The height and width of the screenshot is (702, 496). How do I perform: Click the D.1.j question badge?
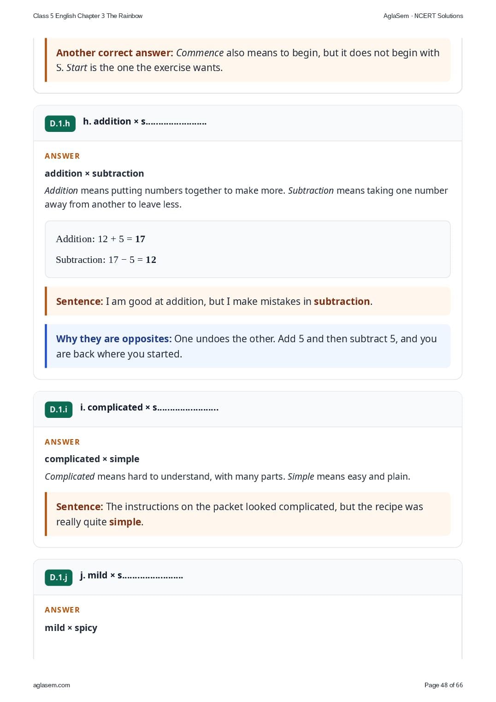click(x=59, y=577)
